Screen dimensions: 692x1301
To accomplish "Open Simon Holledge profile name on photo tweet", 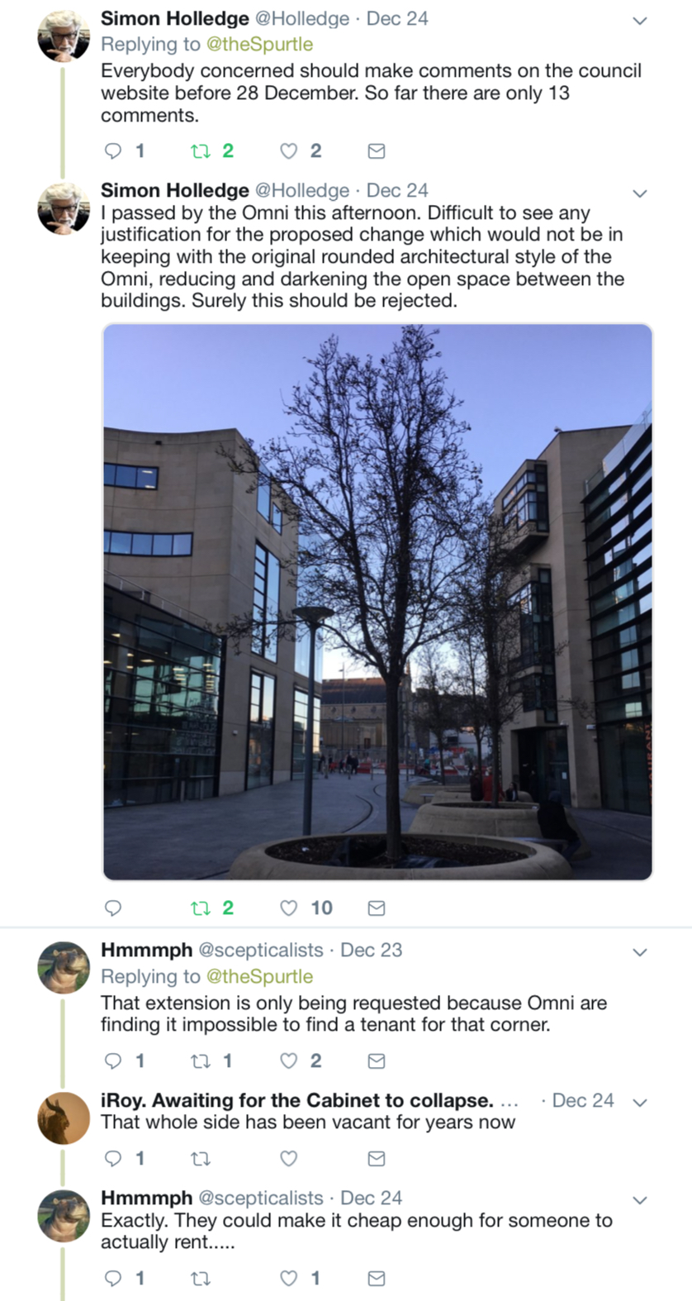I will 175,190.
